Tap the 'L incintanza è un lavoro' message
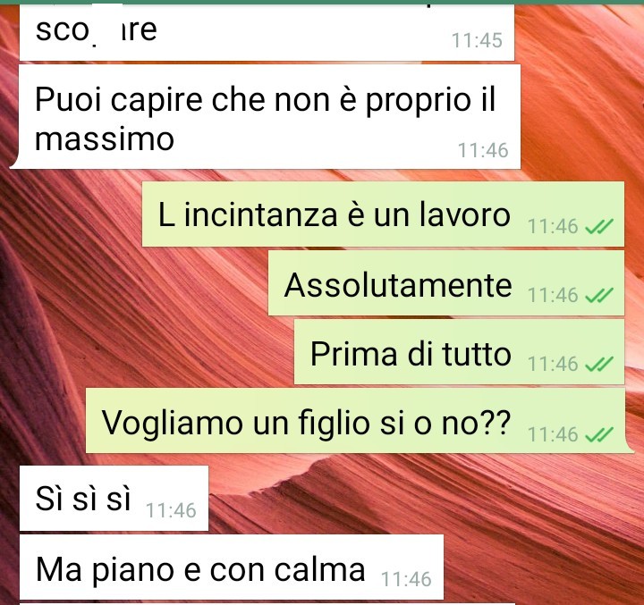The height and width of the screenshot is (605, 644). [x=383, y=214]
